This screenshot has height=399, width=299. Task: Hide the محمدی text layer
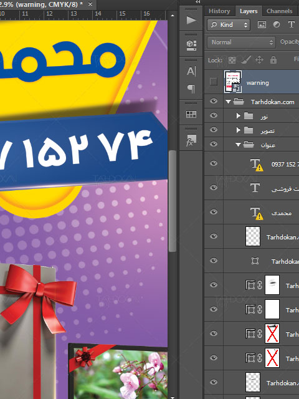[x=214, y=212]
